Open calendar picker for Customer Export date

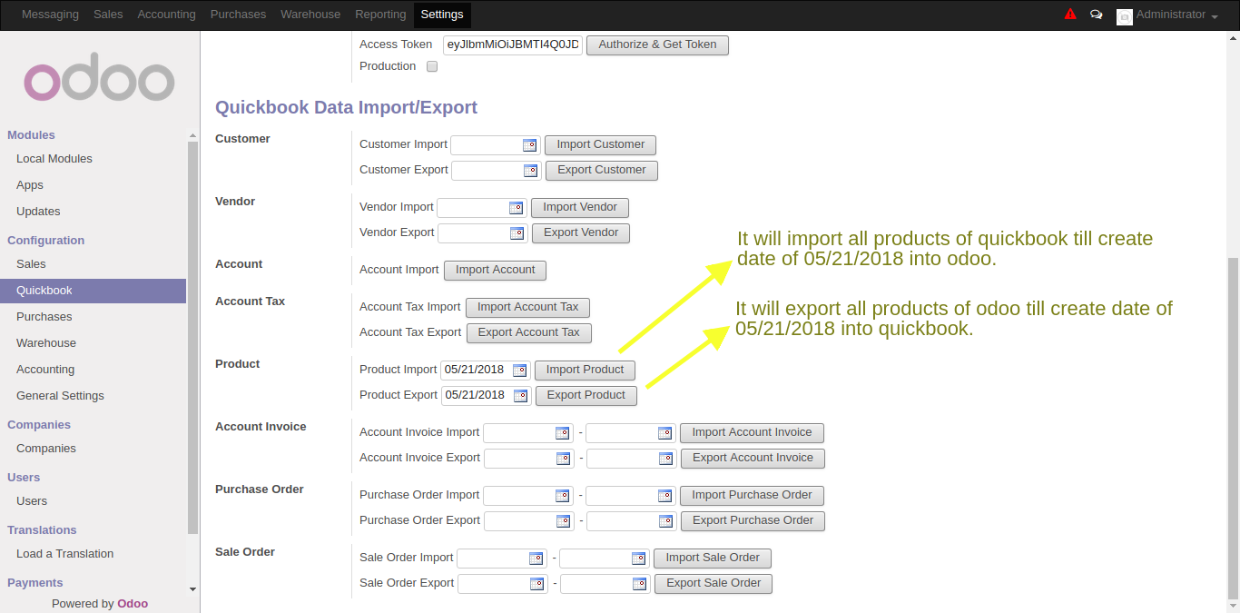coord(530,171)
